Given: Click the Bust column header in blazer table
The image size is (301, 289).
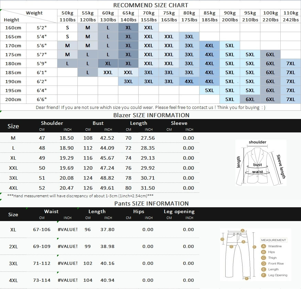Looking at the screenshot, I should click(x=98, y=123).
